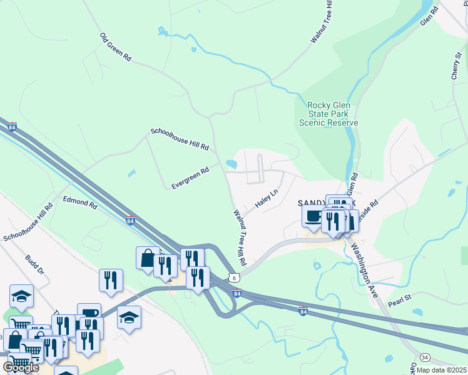The height and width of the screenshot is (375, 468).
Task: Open the lone restaurant marker west of interchange
Action: (x=111, y=282)
